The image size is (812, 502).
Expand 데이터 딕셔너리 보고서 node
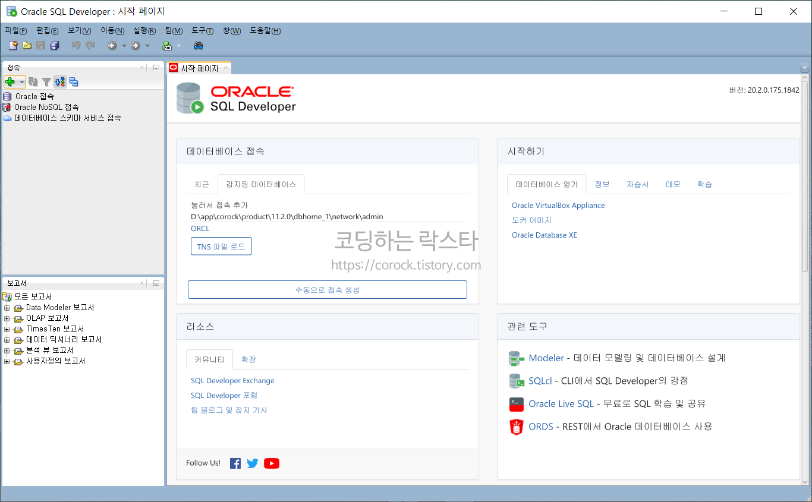click(7, 340)
